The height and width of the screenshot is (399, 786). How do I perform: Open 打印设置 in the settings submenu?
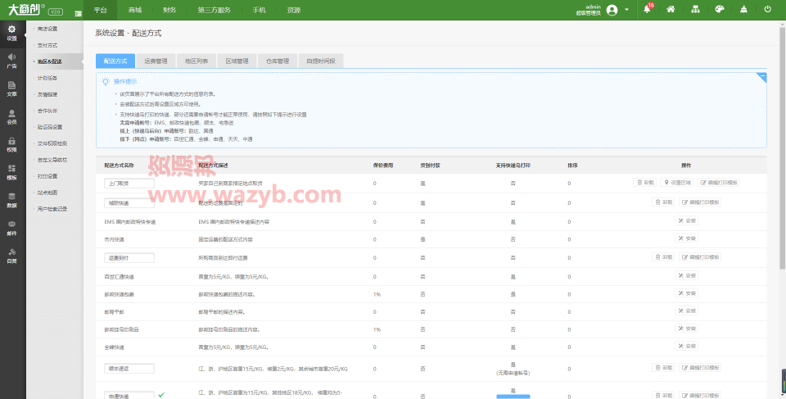click(47, 176)
